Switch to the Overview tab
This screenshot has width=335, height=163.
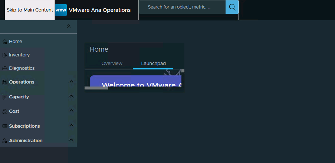click(x=112, y=63)
